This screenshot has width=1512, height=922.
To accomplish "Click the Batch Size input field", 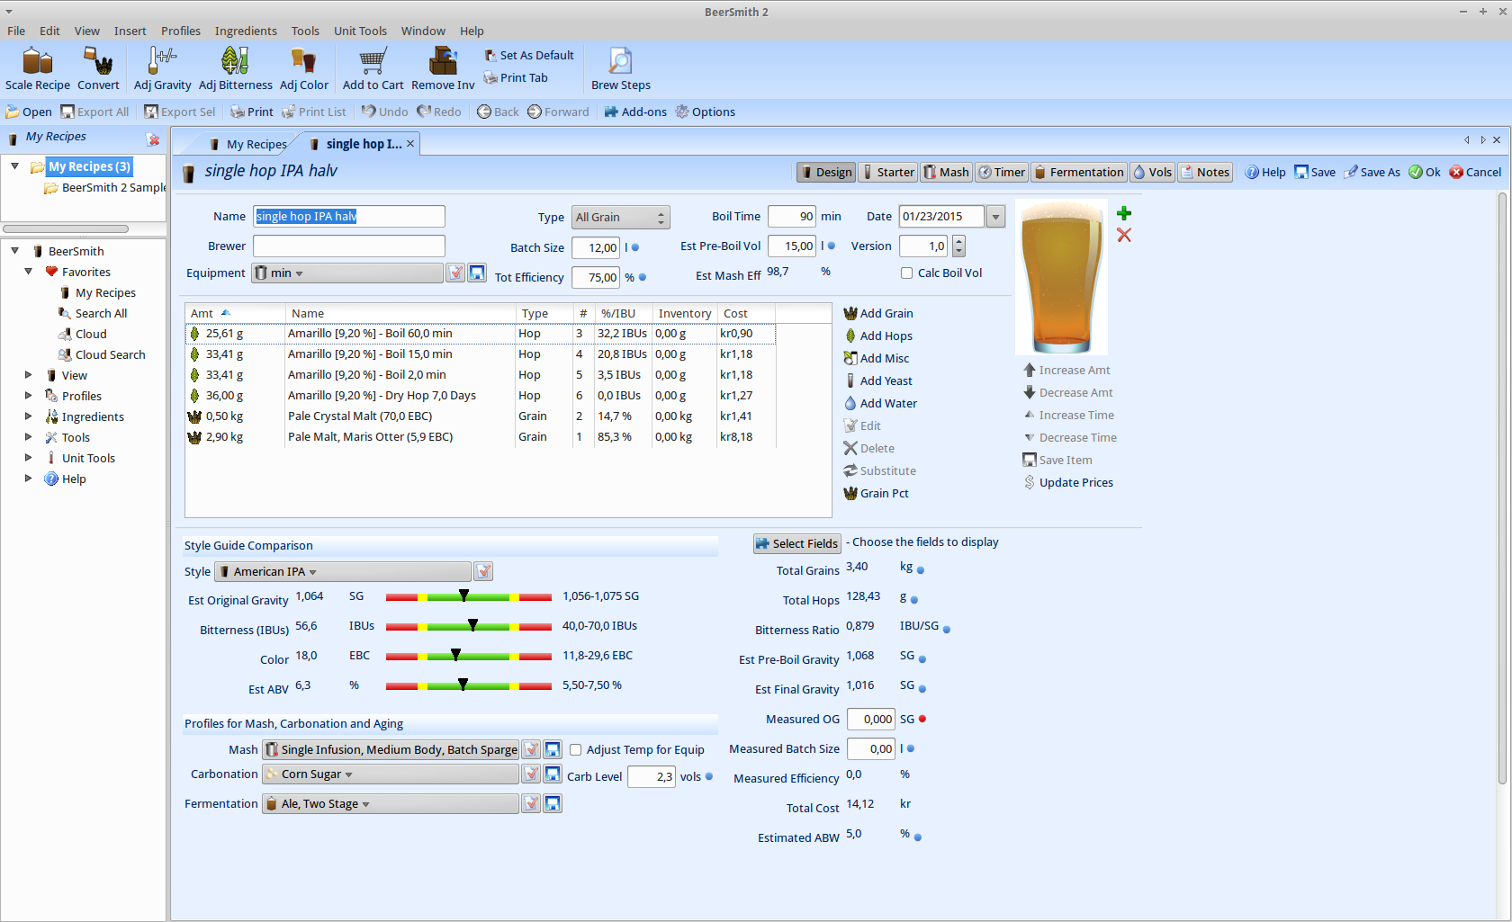I will tap(596, 247).
